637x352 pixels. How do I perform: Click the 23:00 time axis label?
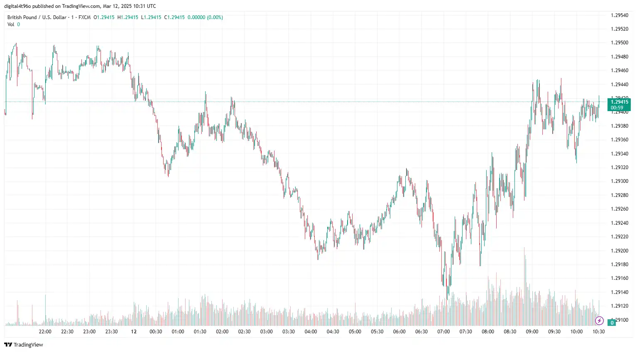pyautogui.click(x=89, y=332)
